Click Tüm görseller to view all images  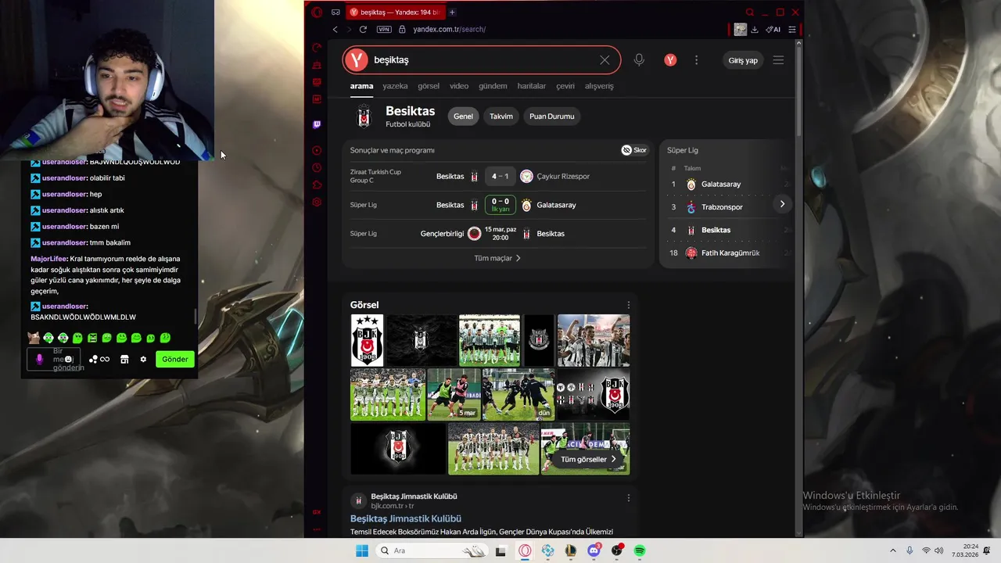(588, 459)
